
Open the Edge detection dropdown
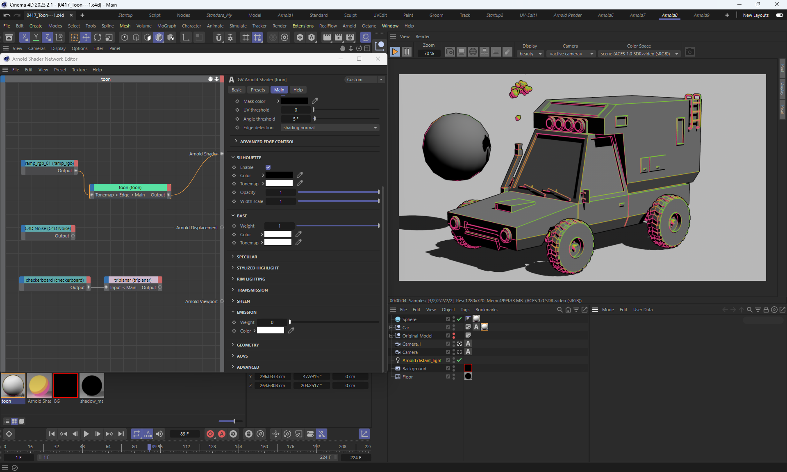330,128
